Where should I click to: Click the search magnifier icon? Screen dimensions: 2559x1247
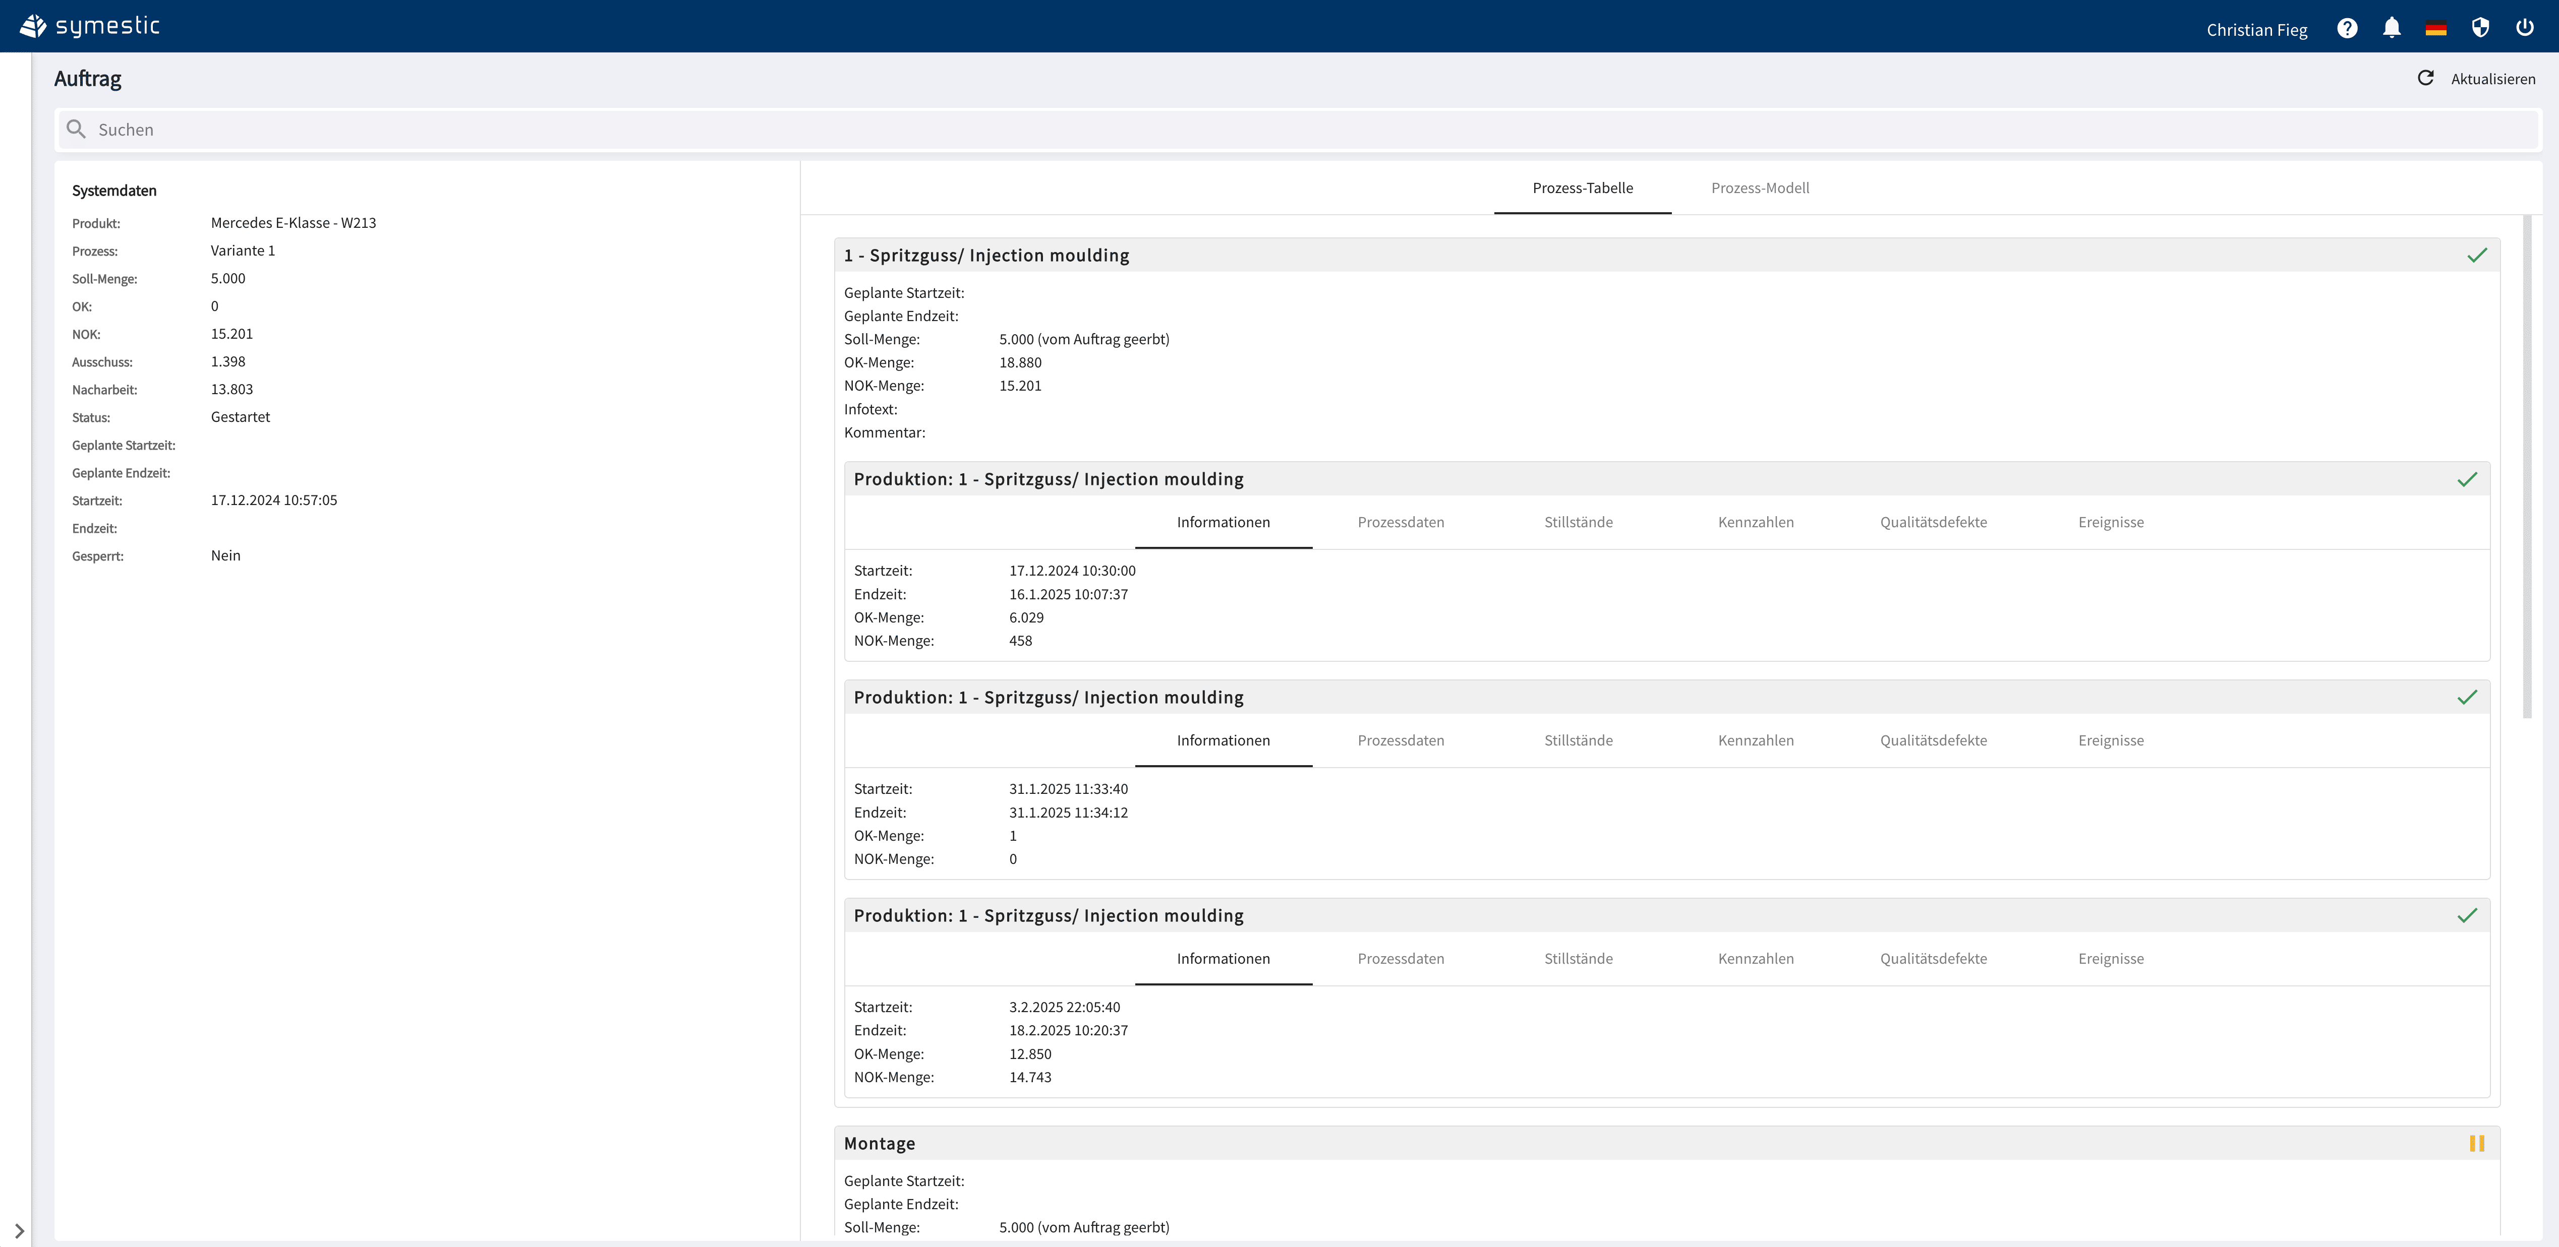tap(76, 129)
